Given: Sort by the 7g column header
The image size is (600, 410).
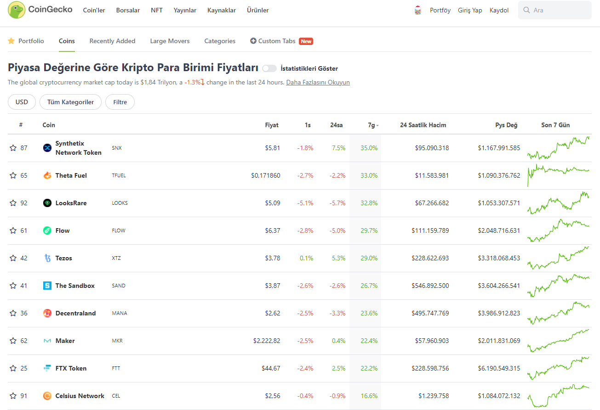Looking at the screenshot, I should point(373,125).
